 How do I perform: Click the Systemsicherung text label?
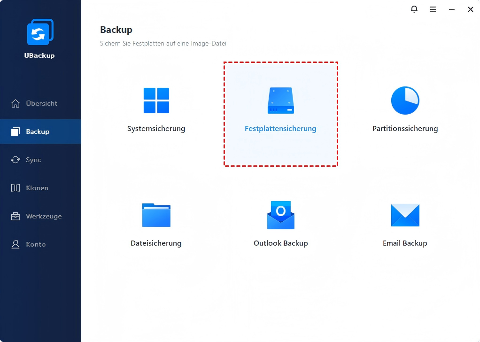tap(156, 129)
